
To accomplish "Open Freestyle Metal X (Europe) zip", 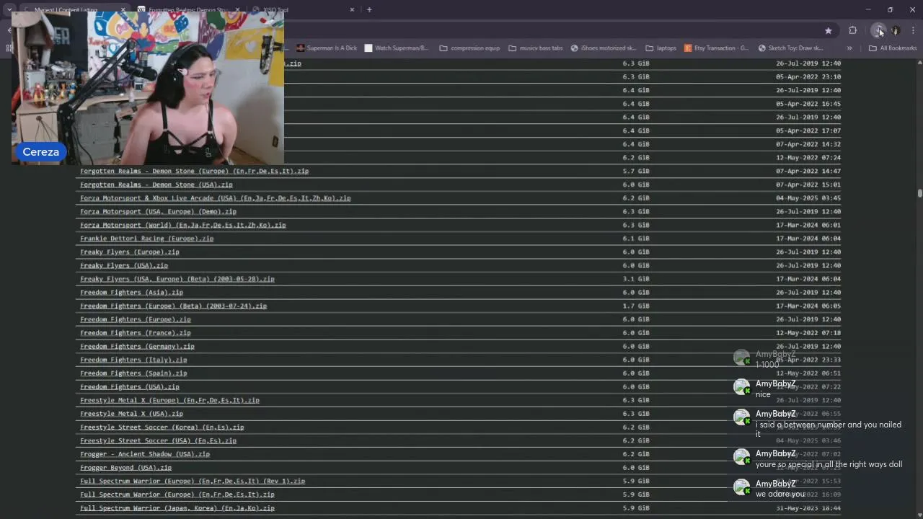I will 169,400.
